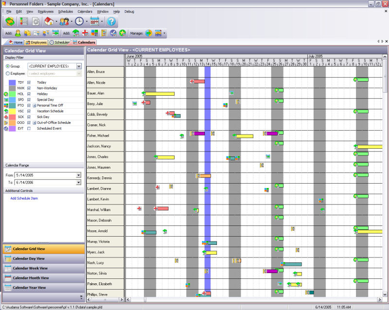Click the Add Schedule Item link
This screenshot has width=389, height=310.
click(24, 198)
